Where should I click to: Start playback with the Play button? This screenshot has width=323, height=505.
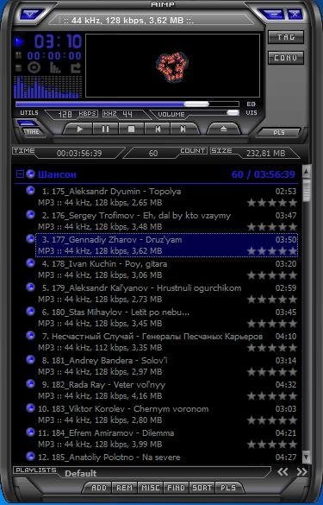pos(79,129)
